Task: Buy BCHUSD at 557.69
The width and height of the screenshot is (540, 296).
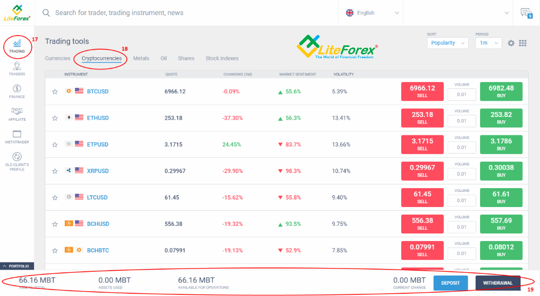Action: pos(501,224)
